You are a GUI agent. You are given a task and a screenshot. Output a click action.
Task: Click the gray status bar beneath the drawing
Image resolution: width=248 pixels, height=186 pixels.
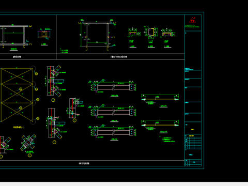(x=124, y=184)
